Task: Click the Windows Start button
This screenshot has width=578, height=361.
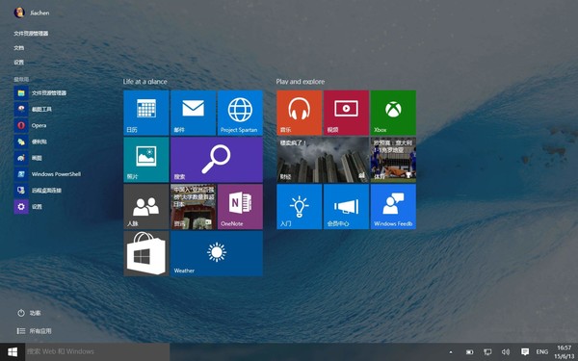Action: (13, 351)
